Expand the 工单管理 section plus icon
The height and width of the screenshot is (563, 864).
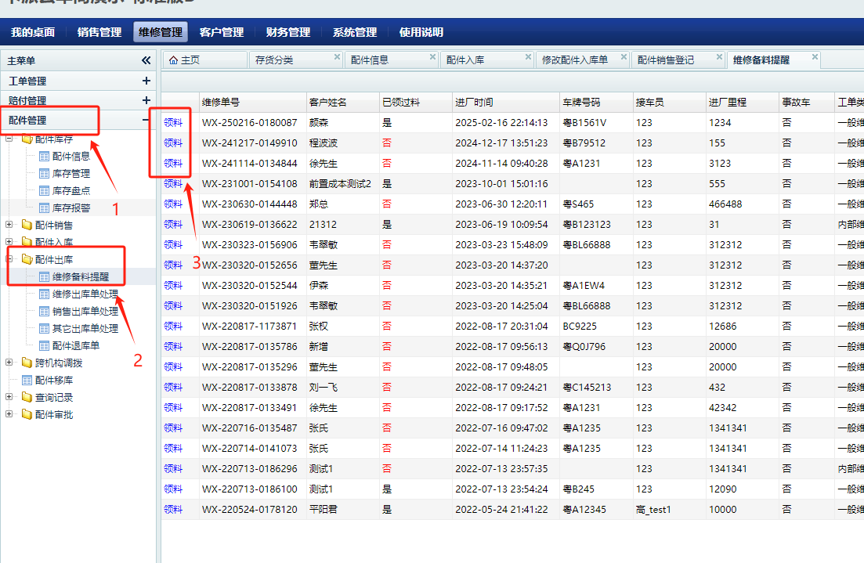click(x=146, y=81)
